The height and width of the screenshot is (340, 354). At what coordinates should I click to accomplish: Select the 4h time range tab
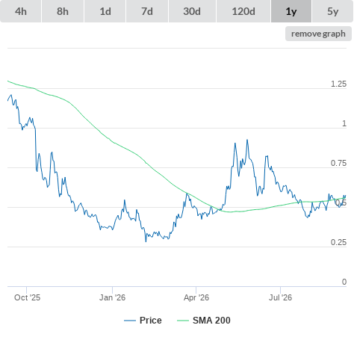click(x=20, y=11)
